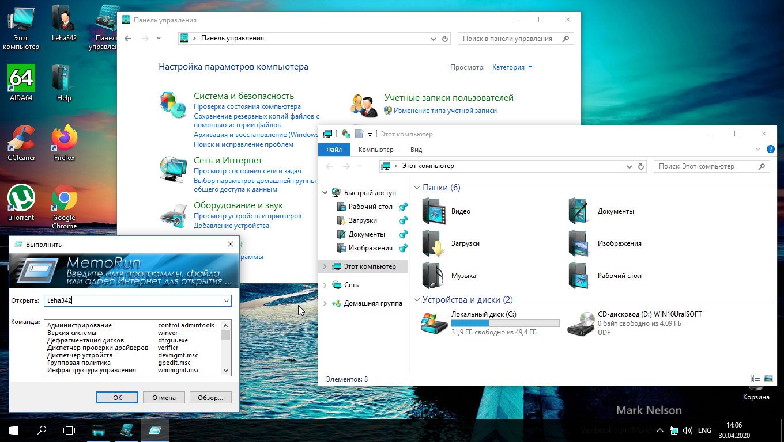Expand the Этот компьютер tree node
Screen dimensions: 784x442
click(325, 266)
